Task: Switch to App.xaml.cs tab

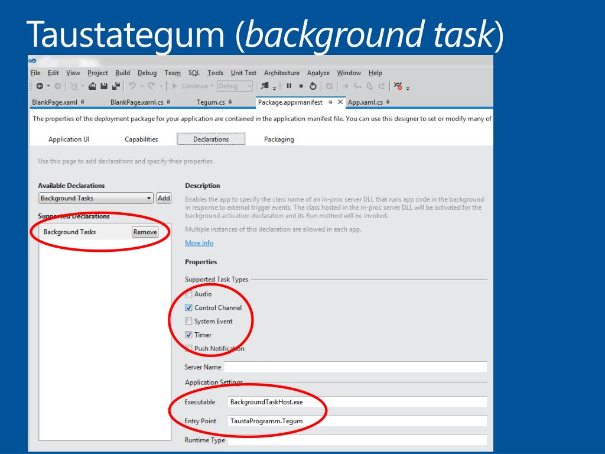Action: coord(369,102)
